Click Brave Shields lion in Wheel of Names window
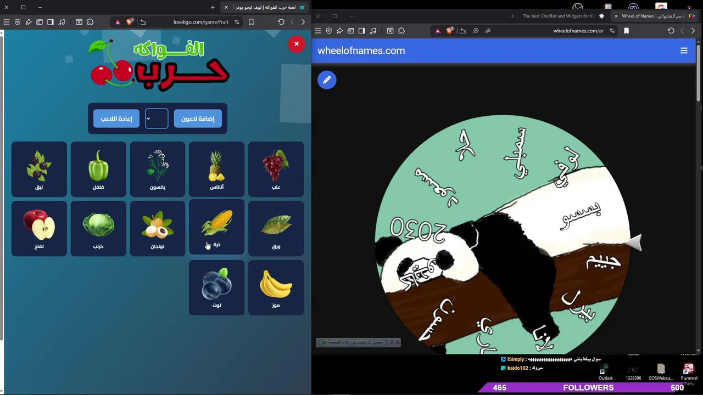Viewport: 703px width, 395px height. point(450,31)
